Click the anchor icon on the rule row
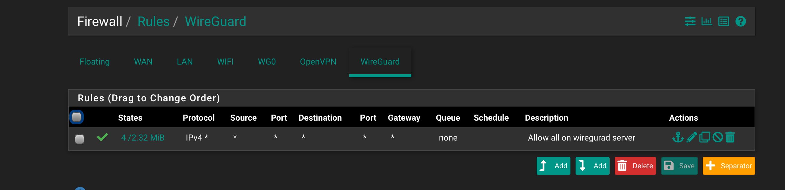 [678, 137]
